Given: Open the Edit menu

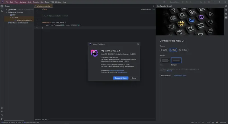Looking at the screenshot, I should 11,2.
